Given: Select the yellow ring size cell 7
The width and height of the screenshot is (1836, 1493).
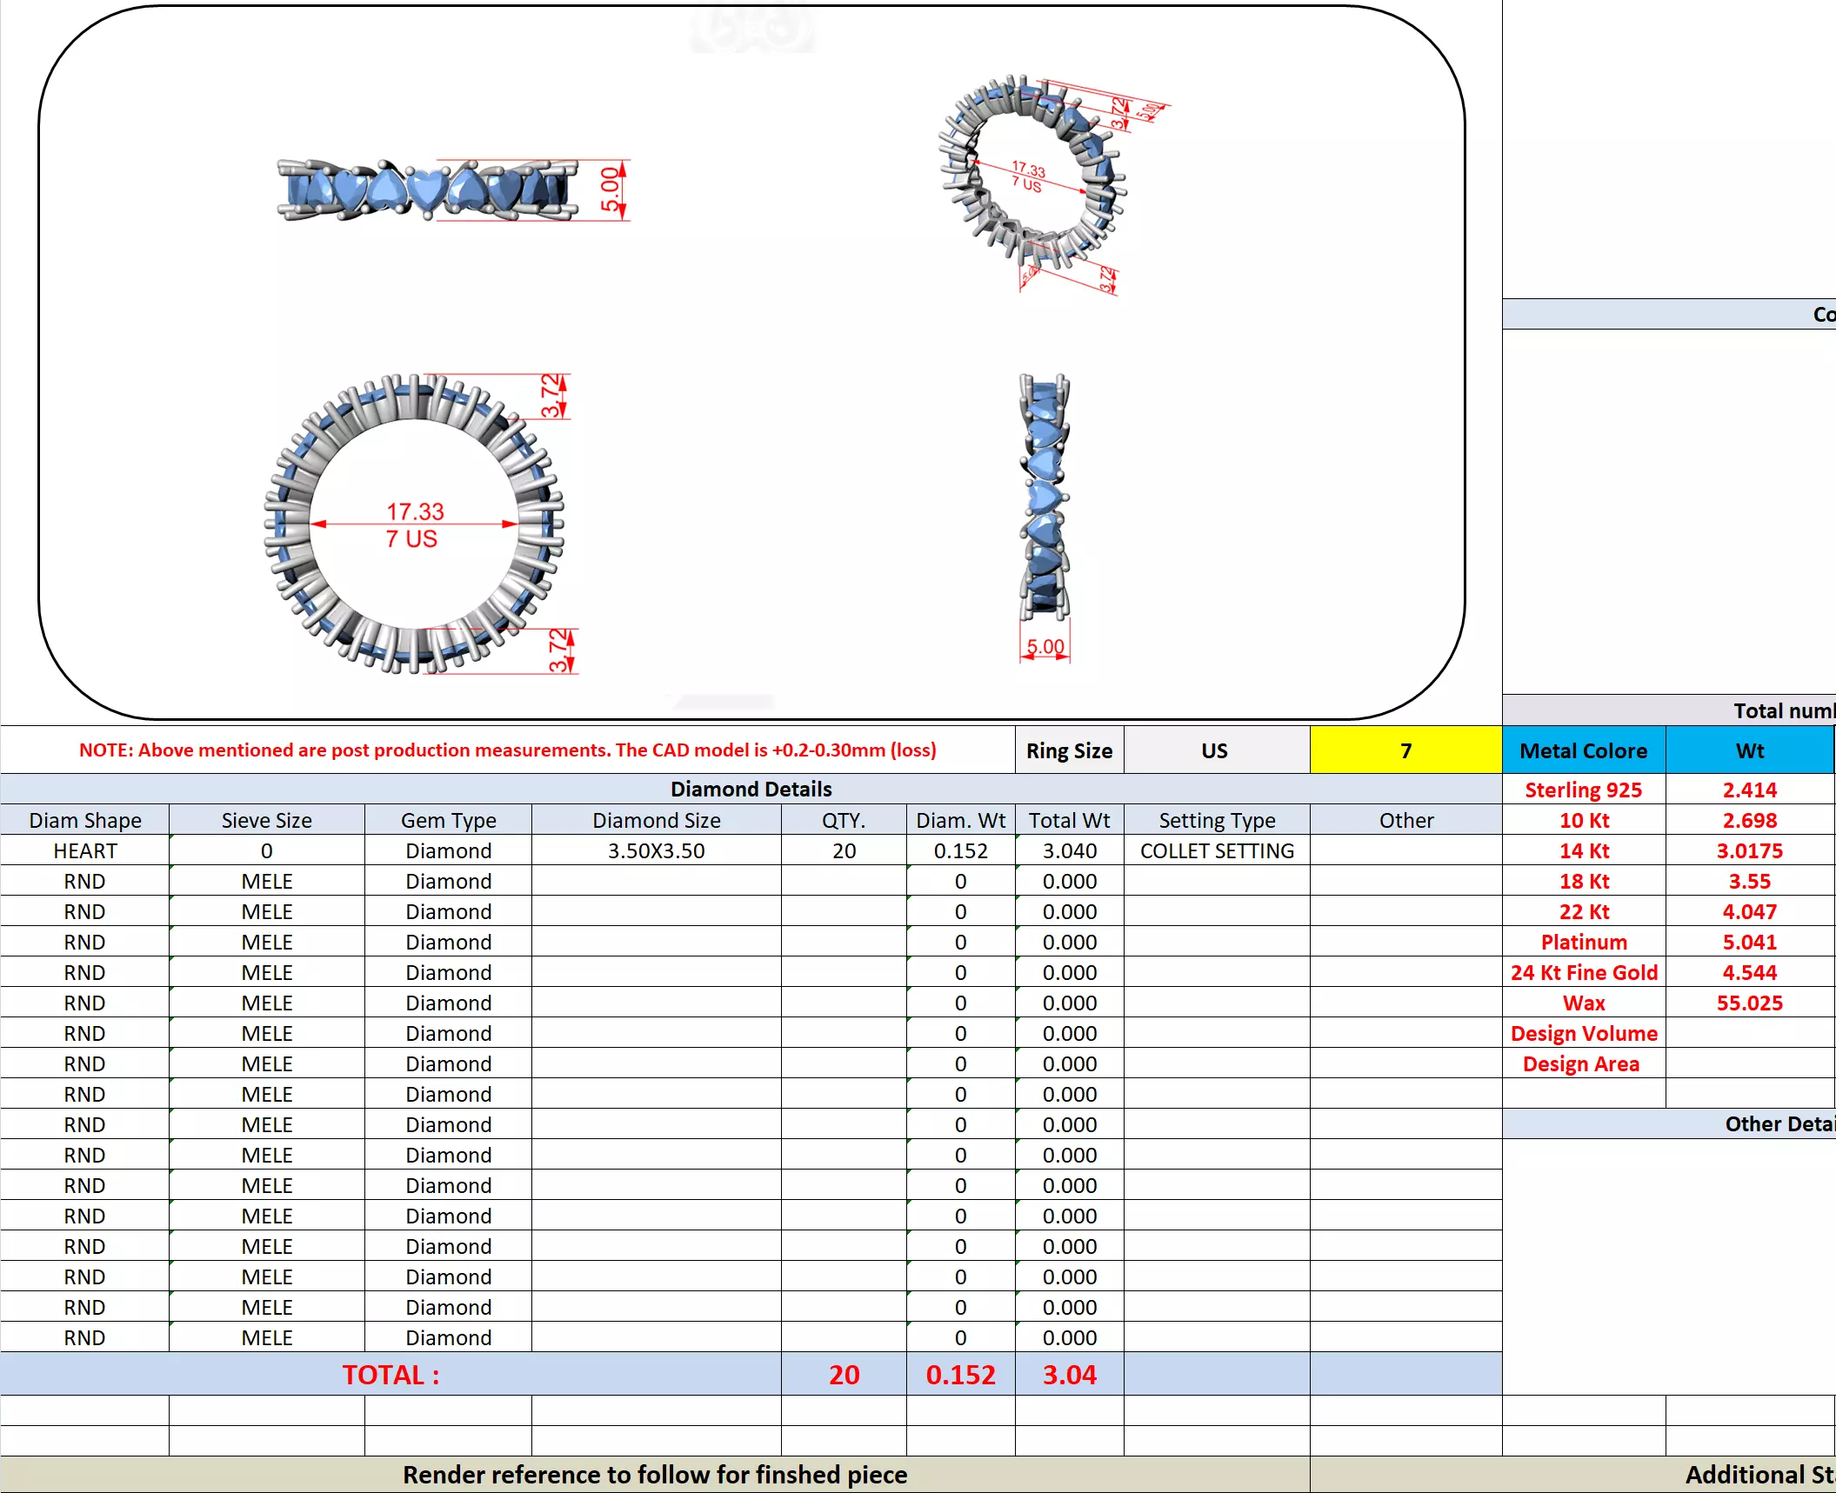Looking at the screenshot, I should [x=1405, y=750].
